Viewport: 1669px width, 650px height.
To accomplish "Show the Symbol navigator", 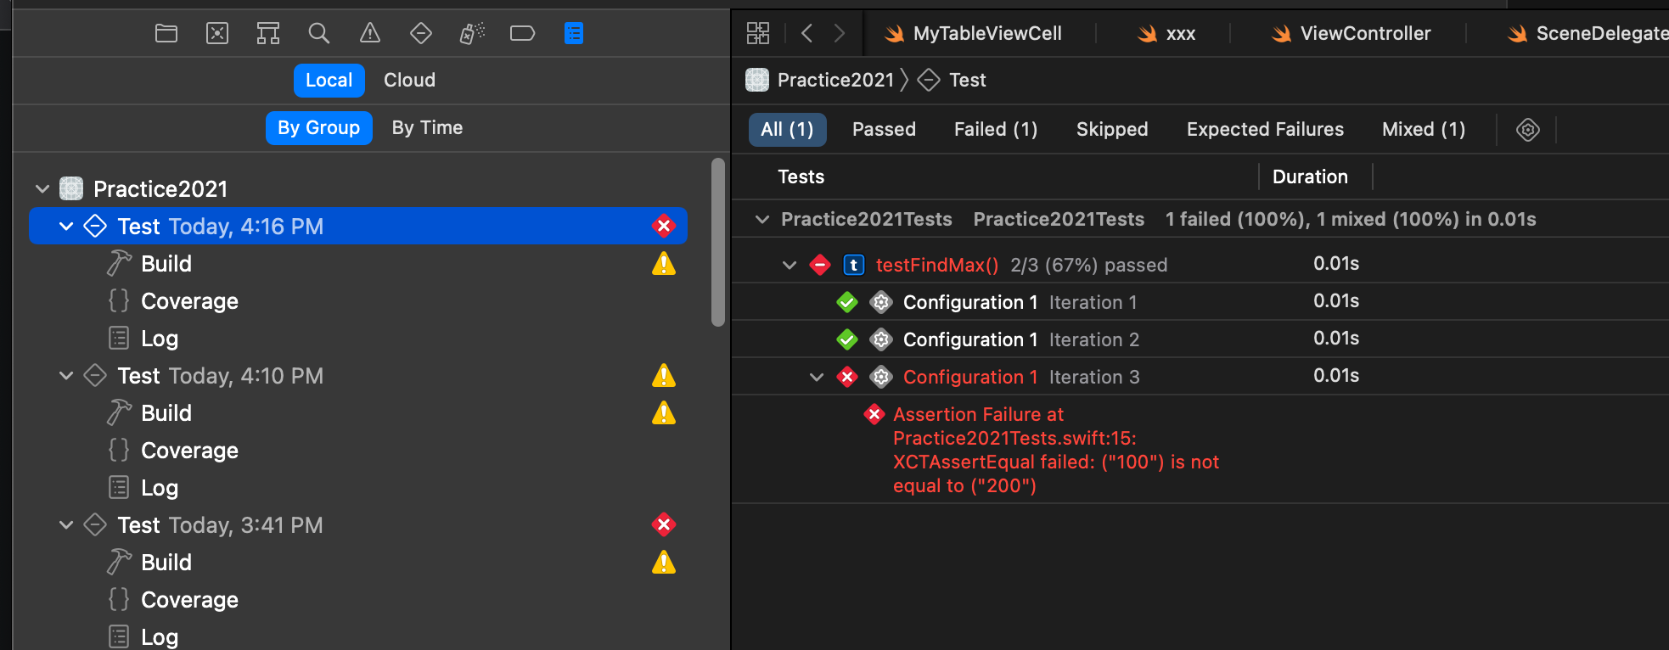I will point(268,34).
